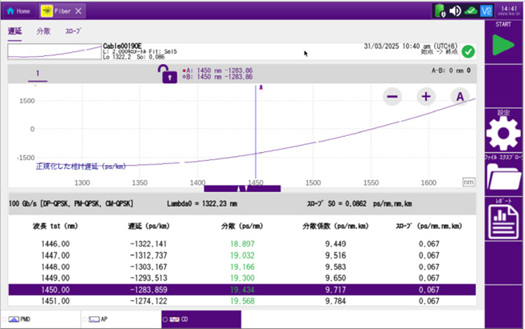The height and width of the screenshot is (329, 525).
Task: Click the speaker volume icon
Action: [455, 10]
